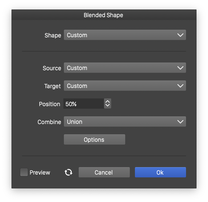Click the Blended Shape title bar
This screenshot has width=208, height=202.
point(103,15)
